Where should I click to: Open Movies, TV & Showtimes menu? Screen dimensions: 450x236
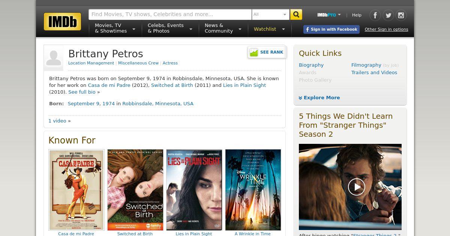click(115, 28)
